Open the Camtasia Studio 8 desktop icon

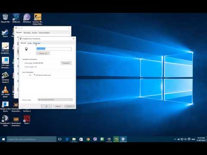pyautogui.click(x=5, y=77)
